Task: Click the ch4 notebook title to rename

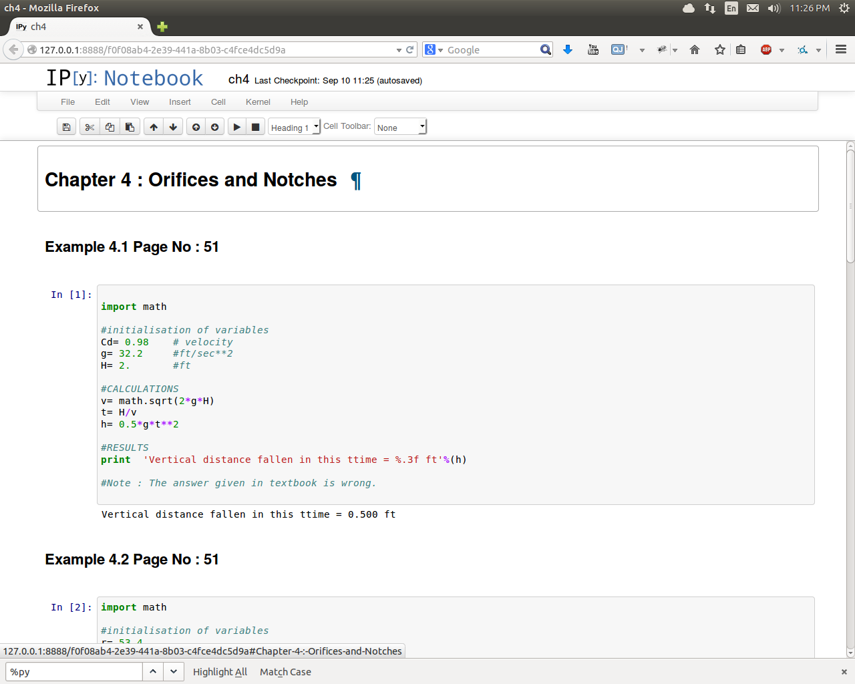Action: pos(238,79)
